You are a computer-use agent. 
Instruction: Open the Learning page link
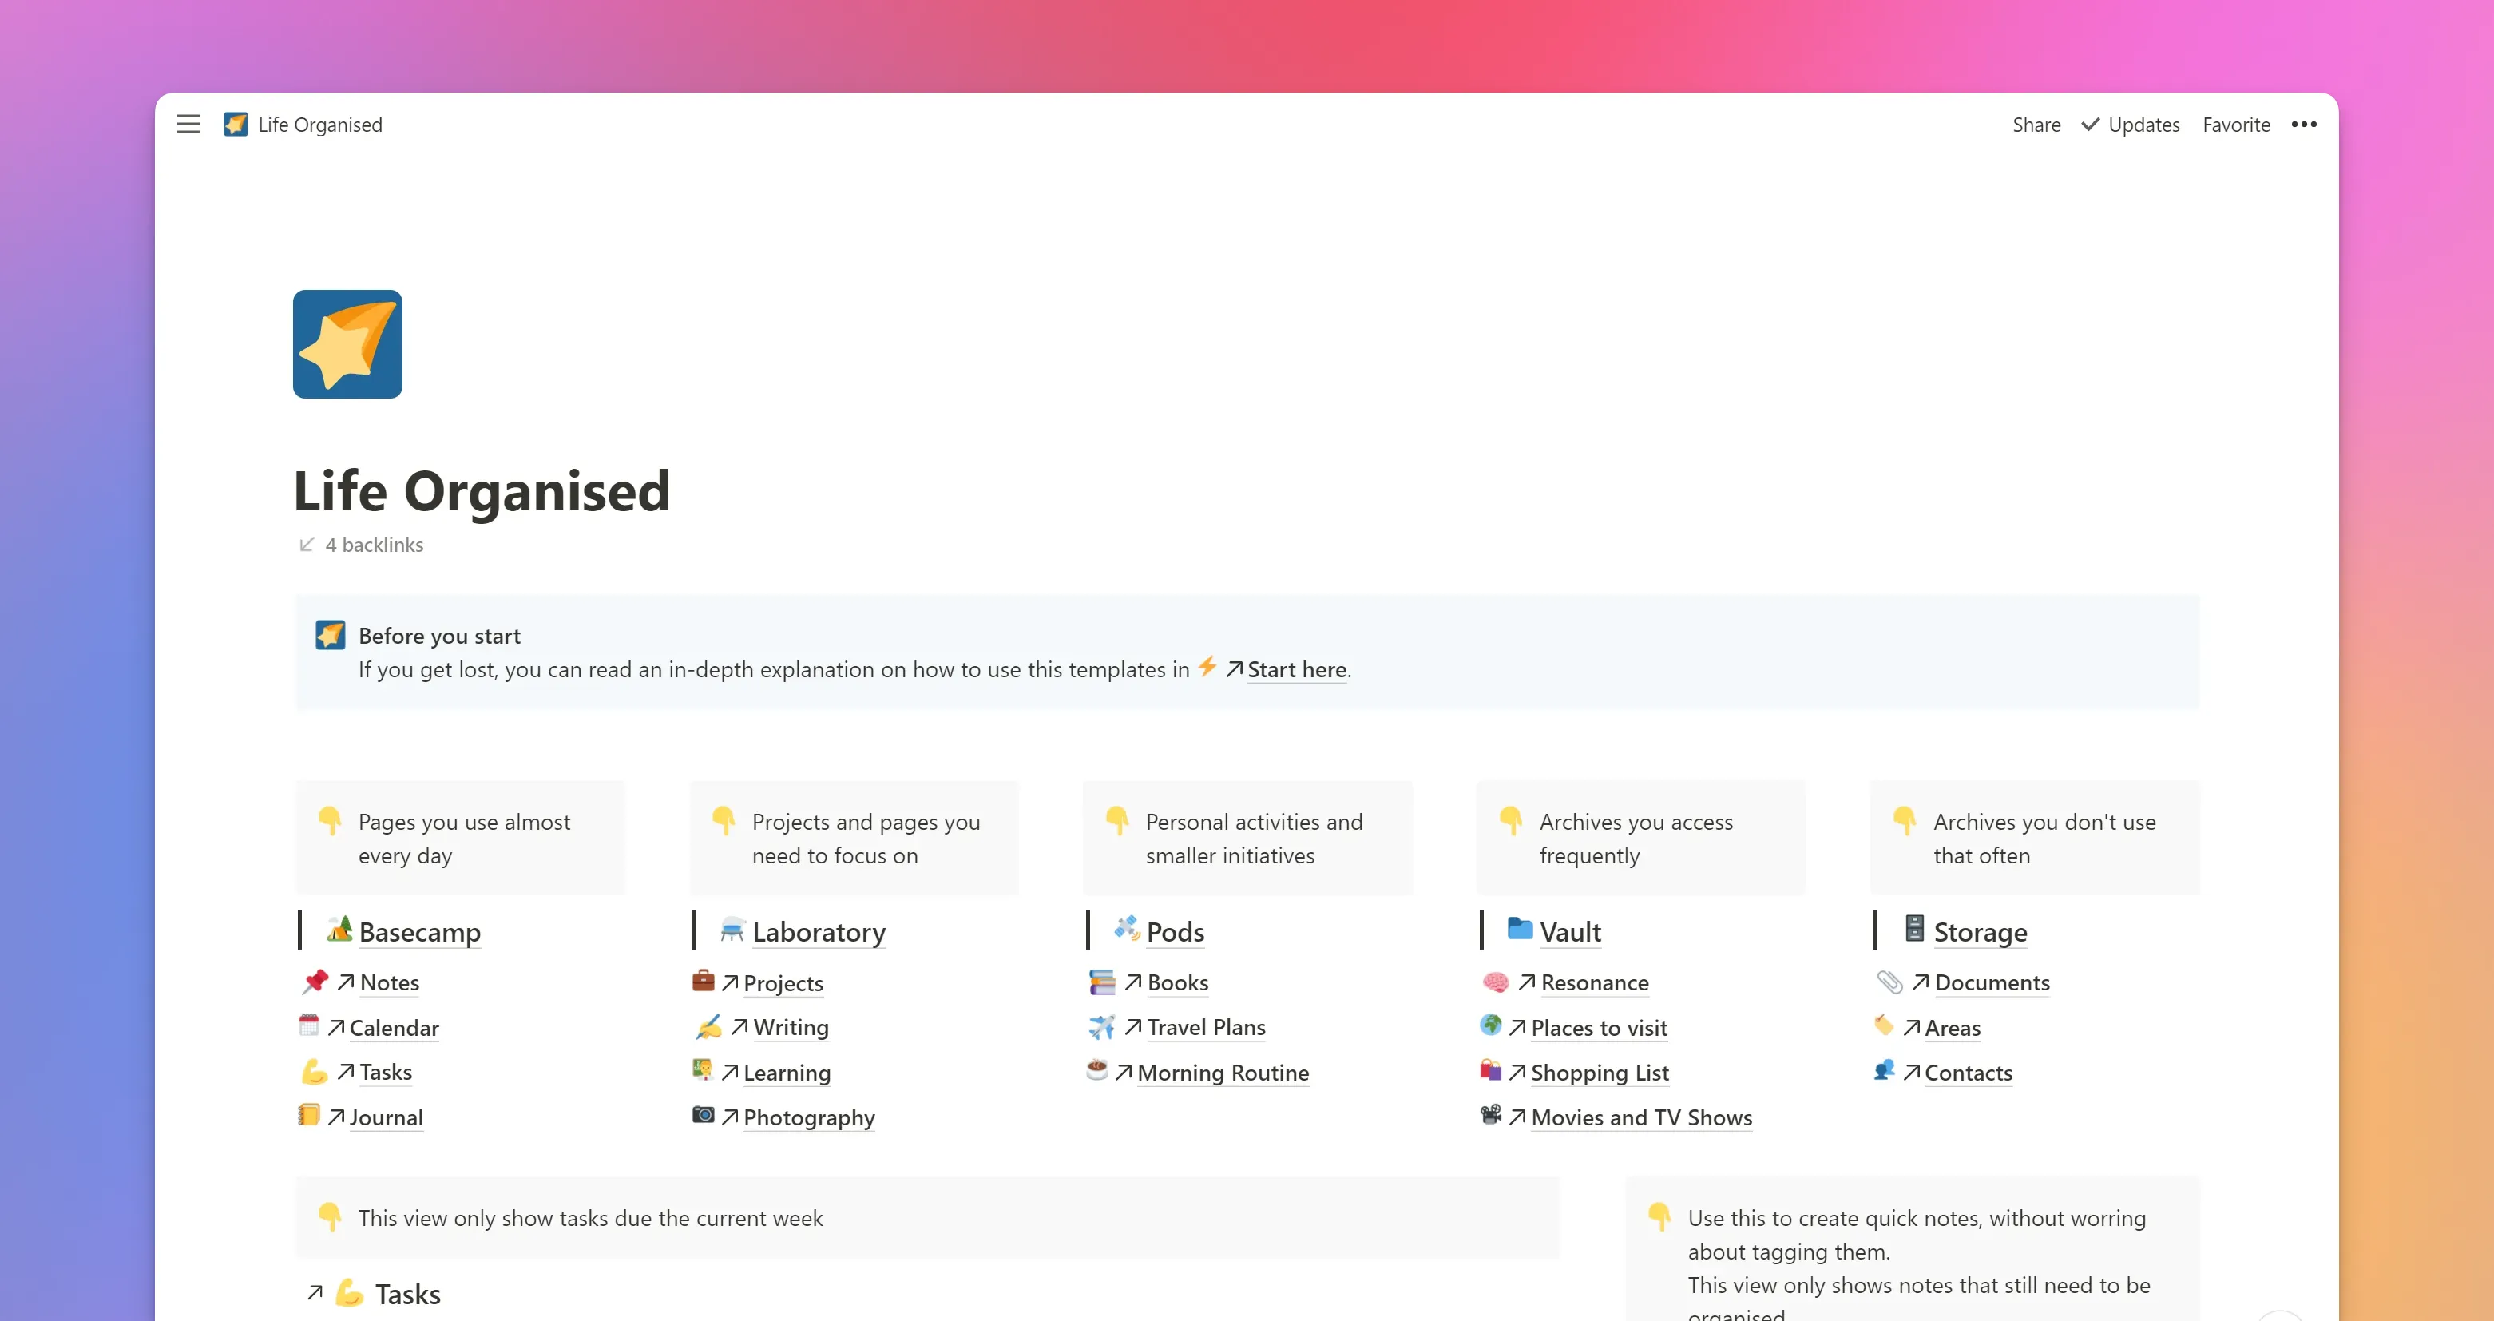787,1073
